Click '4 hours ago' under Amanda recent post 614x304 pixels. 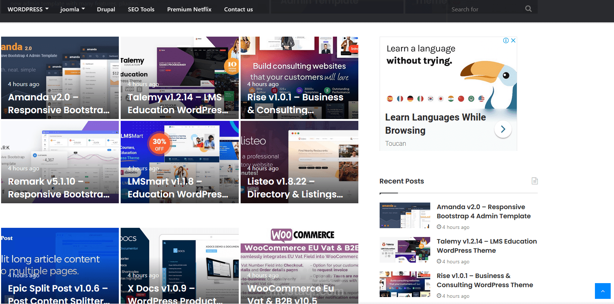[x=453, y=227]
